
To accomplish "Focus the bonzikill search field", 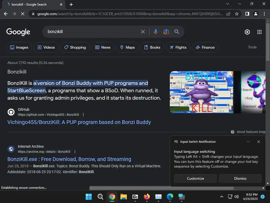I will point(93,32).
